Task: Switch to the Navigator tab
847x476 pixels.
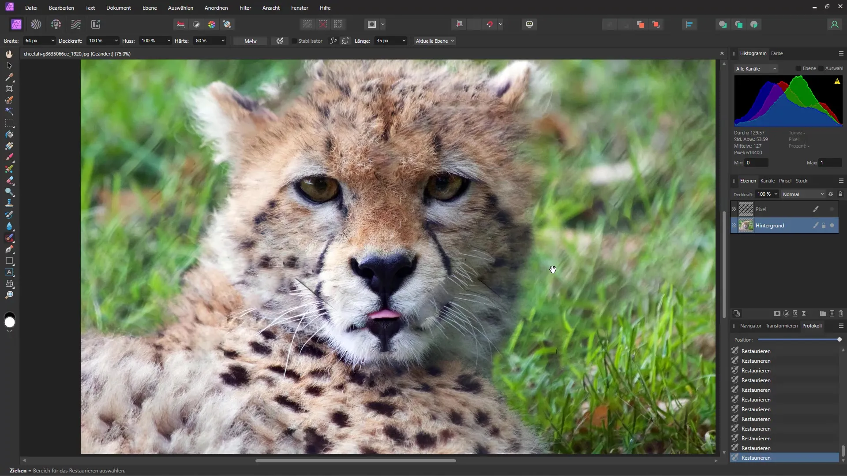Action: (x=751, y=326)
